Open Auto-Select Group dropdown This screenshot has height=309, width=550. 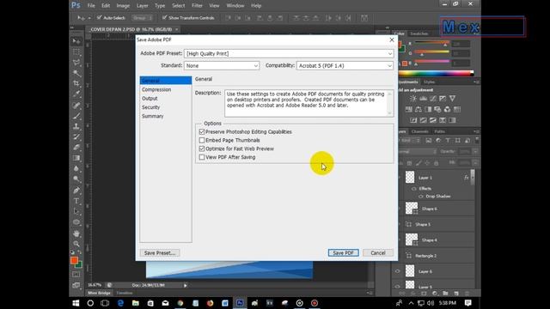tap(142, 18)
